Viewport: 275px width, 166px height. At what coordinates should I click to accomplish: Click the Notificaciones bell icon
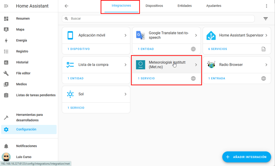tap(6, 146)
